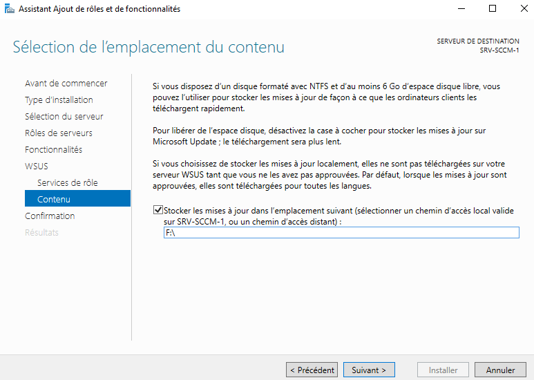
Task: Jump to the Rôles de serveurs page
Action: click(x=58, y=133)
